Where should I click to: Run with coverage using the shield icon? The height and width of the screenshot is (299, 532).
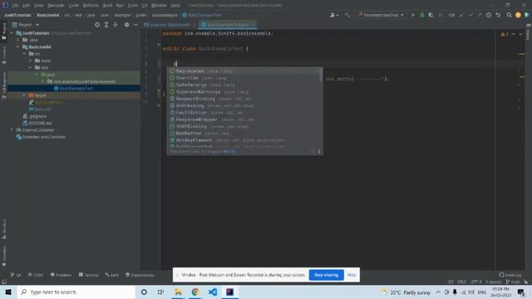coord(431,15)
